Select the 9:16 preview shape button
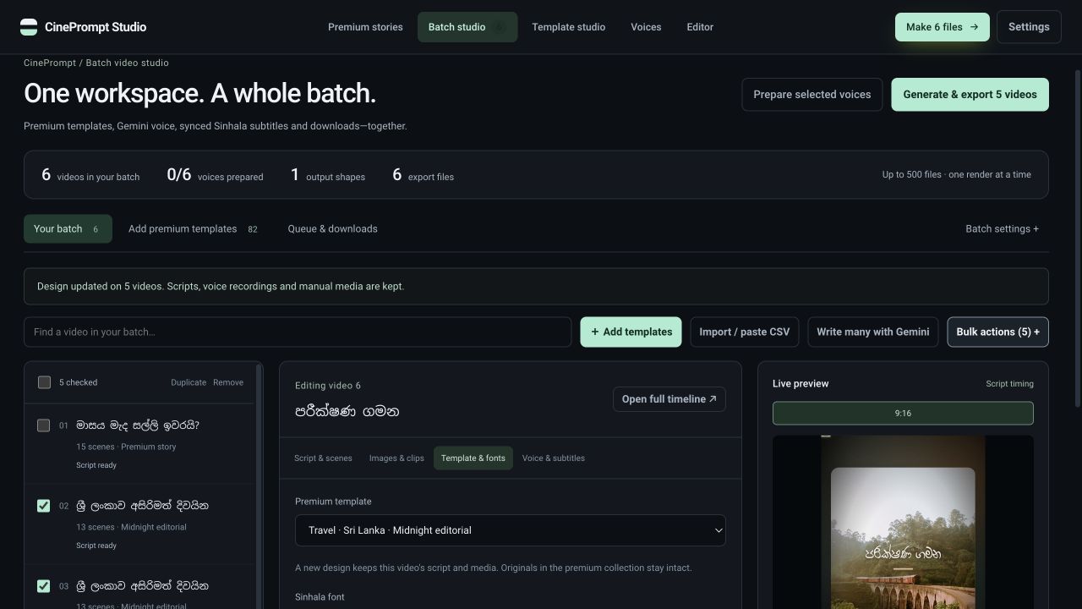This screenshot has height=609, width=1082. click(903, 414)
